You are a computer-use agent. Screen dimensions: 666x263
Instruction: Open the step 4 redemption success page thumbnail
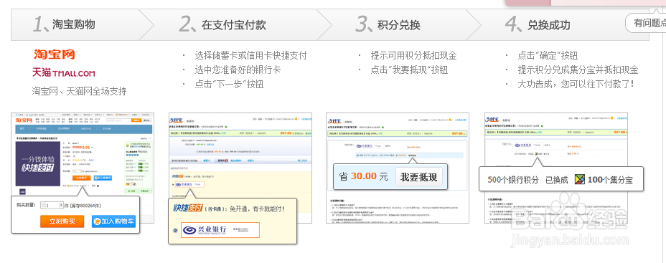(556, 168)
